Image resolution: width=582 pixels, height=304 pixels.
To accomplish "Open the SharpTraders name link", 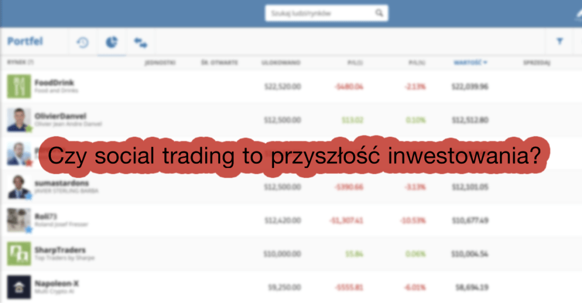I will pyautogui.click(x=60, y=250).
